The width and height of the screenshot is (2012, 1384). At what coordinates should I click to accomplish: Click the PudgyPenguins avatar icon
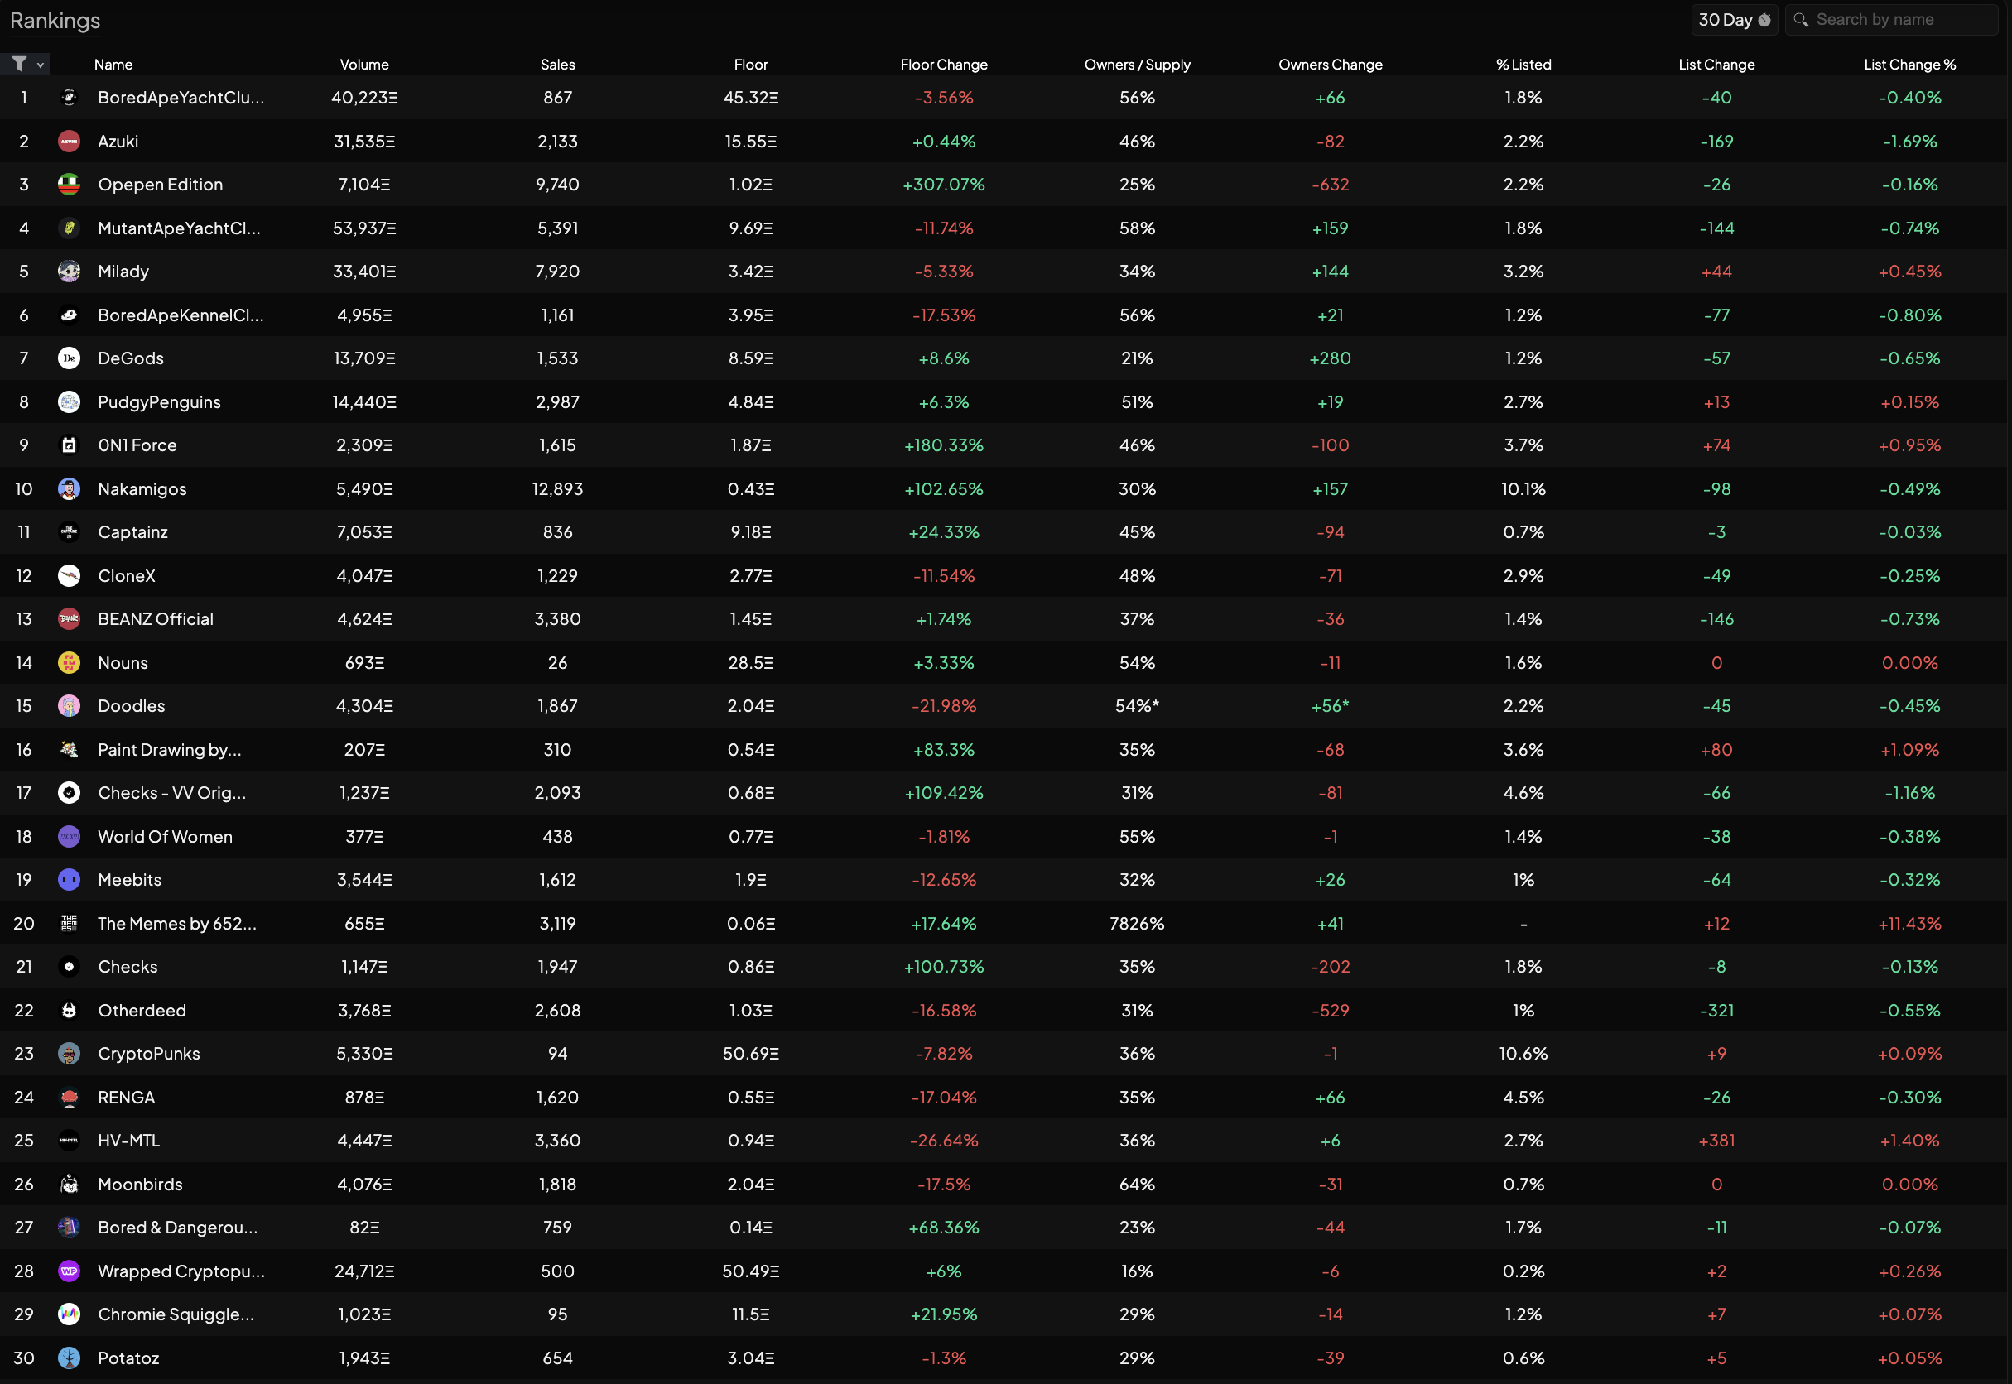click(70, 402)
